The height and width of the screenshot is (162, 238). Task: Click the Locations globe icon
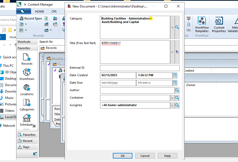click(27, 88)
